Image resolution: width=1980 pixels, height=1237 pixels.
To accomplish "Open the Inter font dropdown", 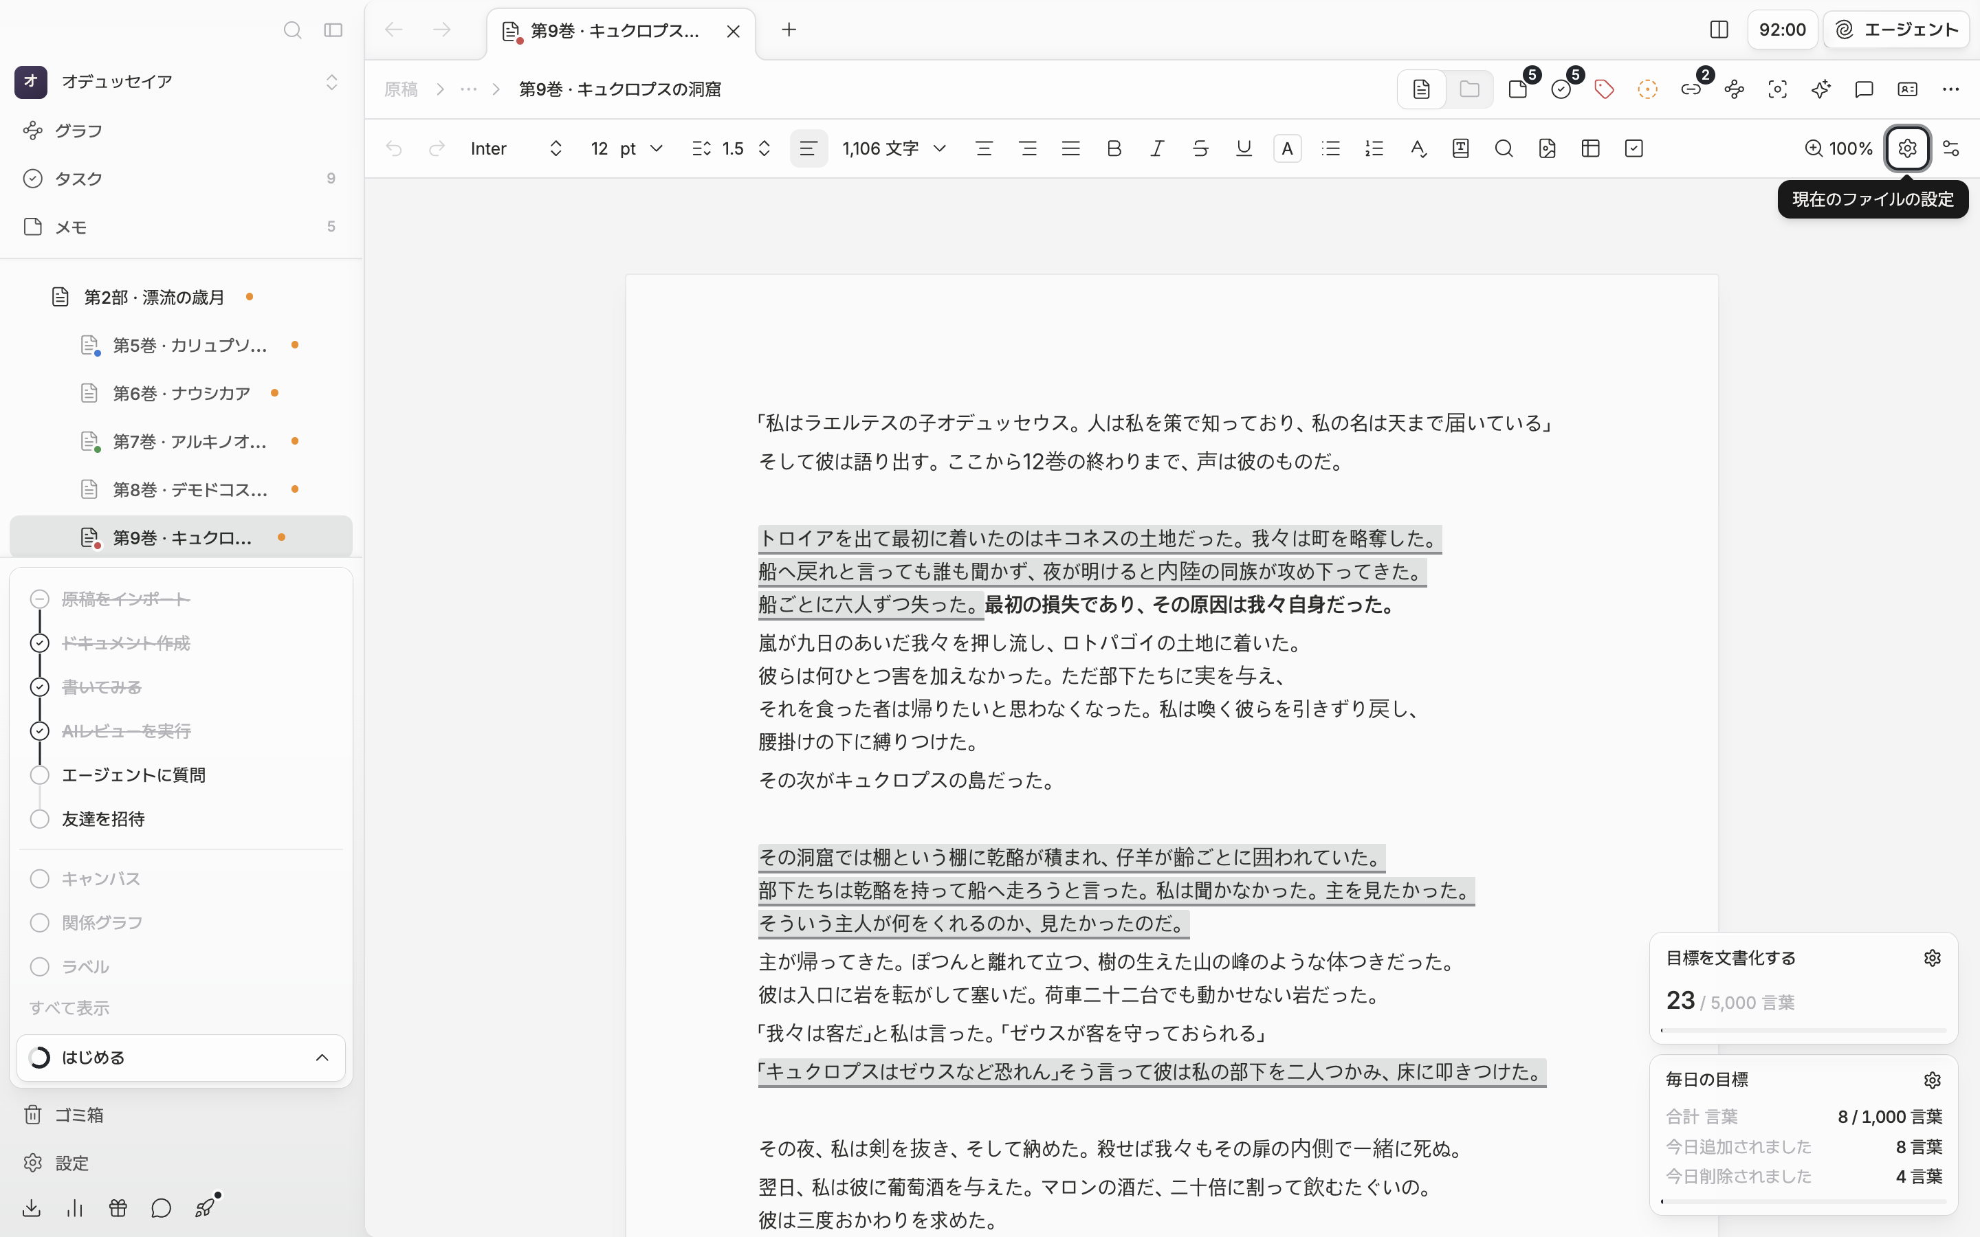I will coord(516,148).
